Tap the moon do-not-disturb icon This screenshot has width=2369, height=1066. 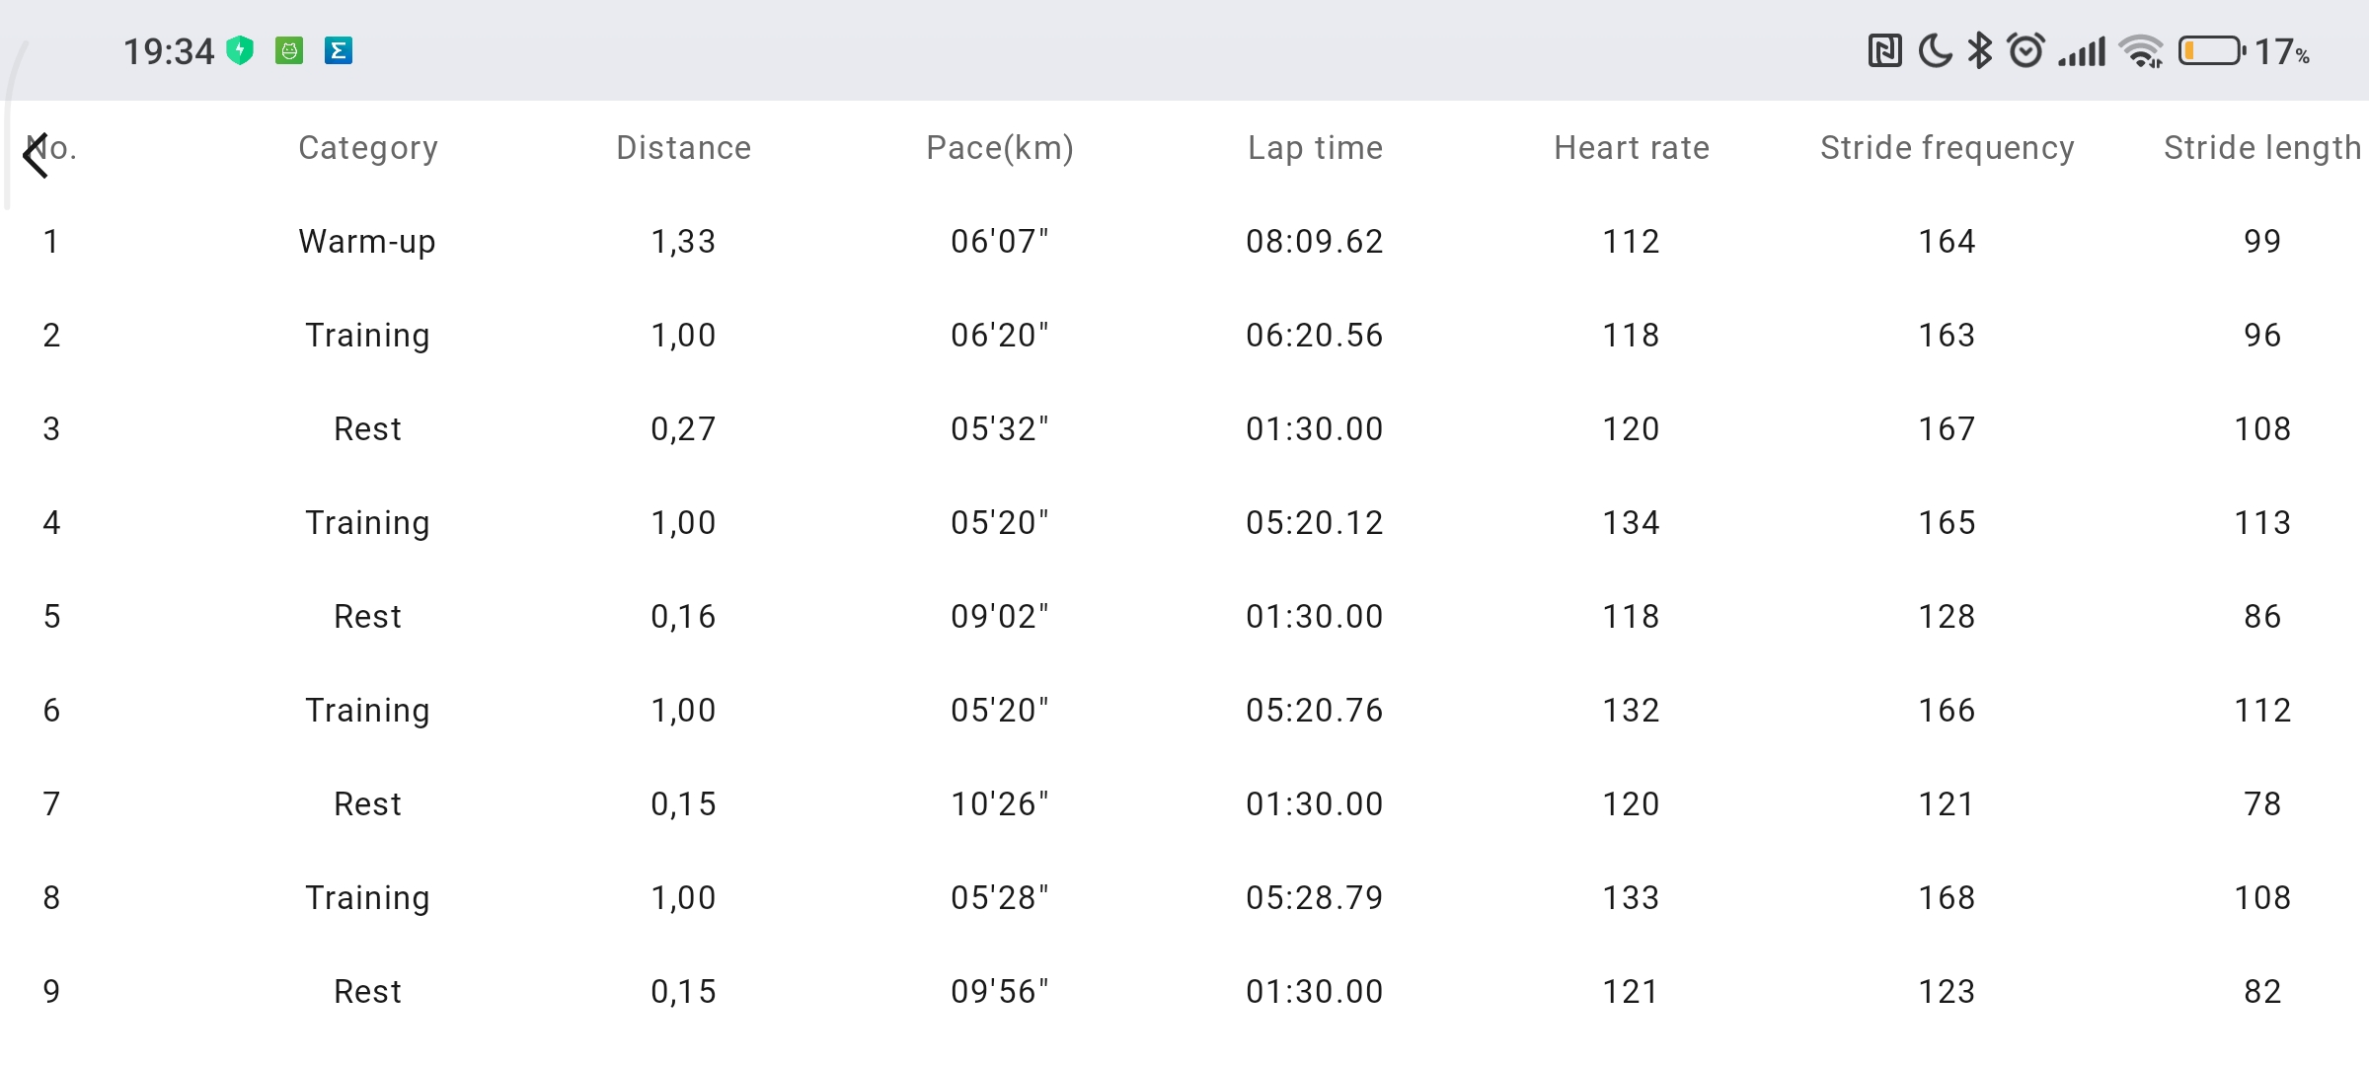(1935, 50)
